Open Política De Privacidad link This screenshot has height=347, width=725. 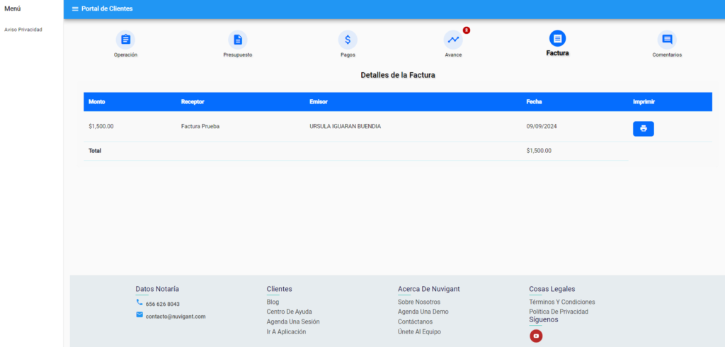559,312
